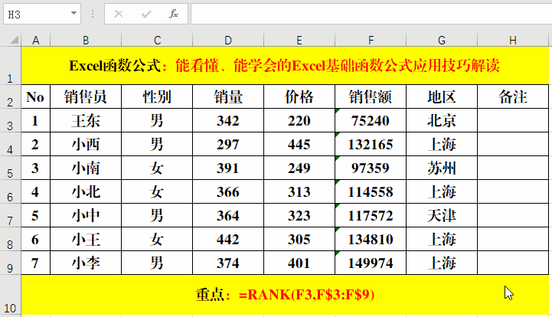This screenshot has width=552, height=317.
Task: Click the '性别' header cell
Action: coord(157,96)
